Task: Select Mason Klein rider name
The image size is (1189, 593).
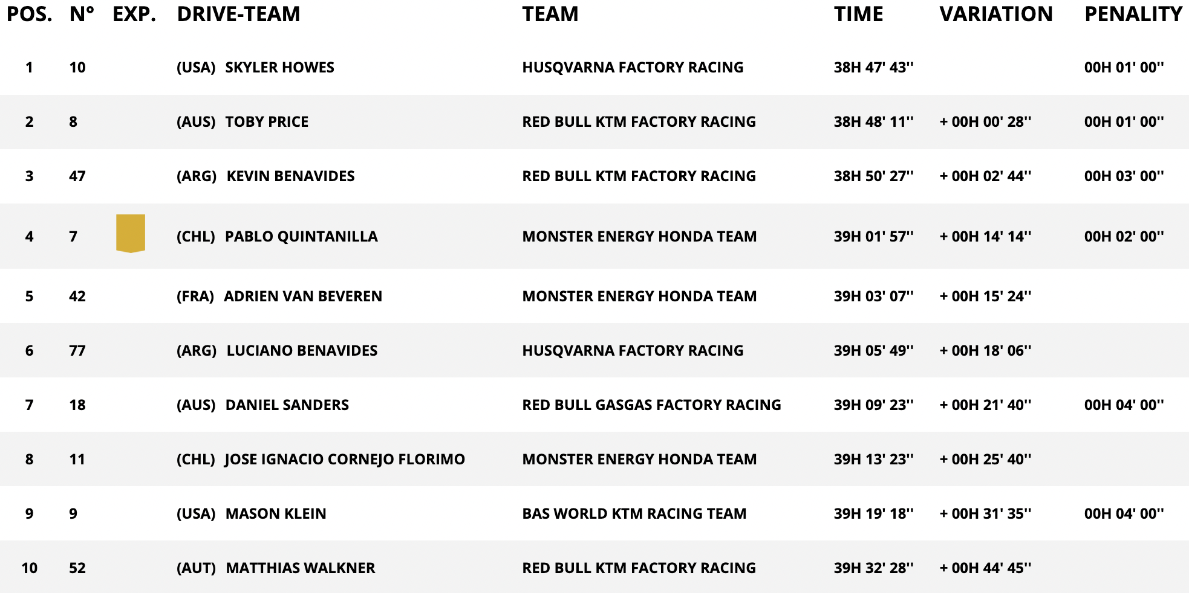Action: pyautogui.click(x=276, y=513)
